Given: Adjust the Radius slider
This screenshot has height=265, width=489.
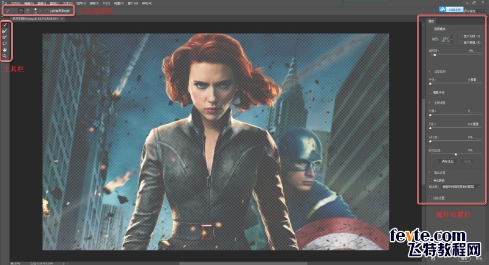Looking at the screenshot, I should click(x=455, y=84).
